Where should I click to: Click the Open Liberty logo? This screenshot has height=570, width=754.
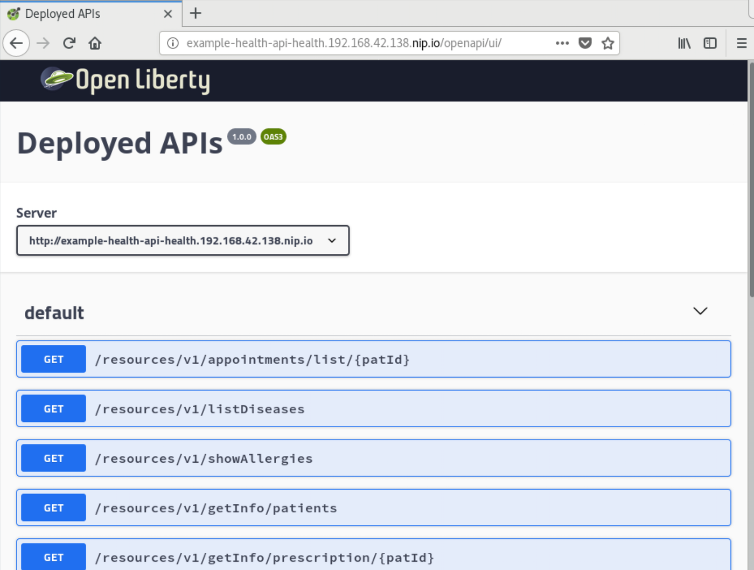pyautogui.click(x=125, y=80)
